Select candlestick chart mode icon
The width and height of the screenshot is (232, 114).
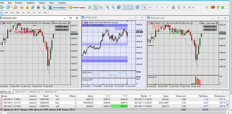96,7
